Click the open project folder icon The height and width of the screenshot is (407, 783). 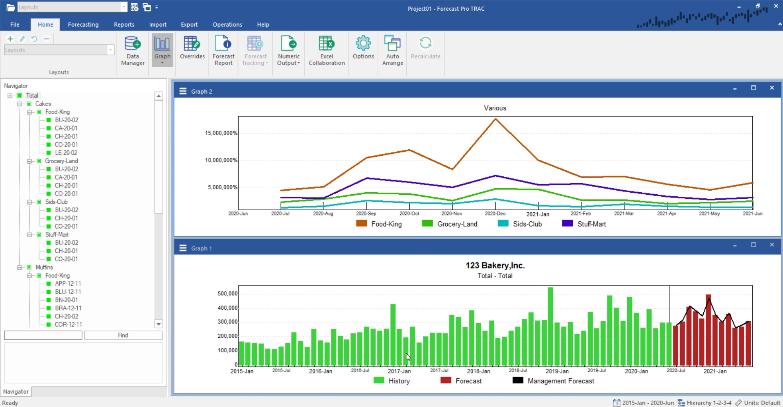pyautogui.click(x=11, y=7)
